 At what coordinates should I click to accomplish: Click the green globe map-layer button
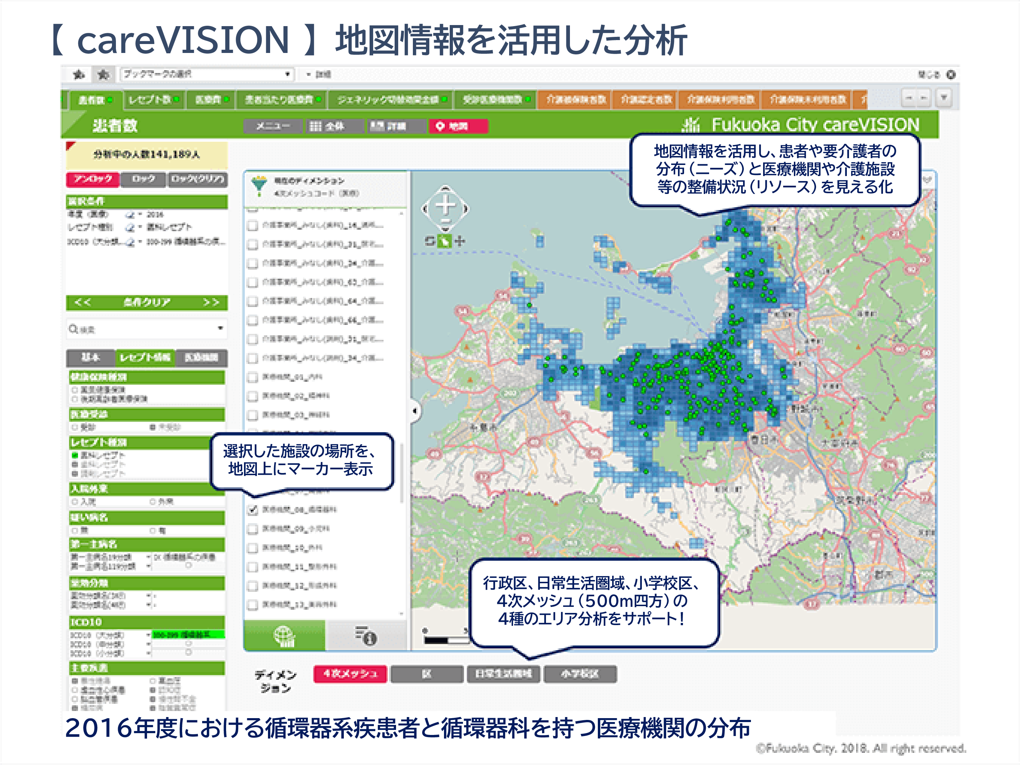pos(284,636)
